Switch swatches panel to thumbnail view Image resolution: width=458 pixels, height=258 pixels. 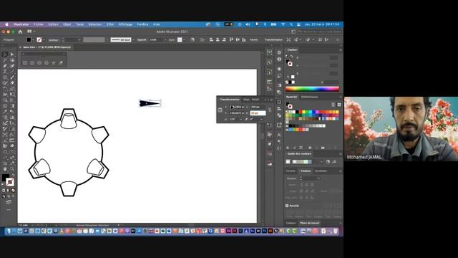coord(338,105)
